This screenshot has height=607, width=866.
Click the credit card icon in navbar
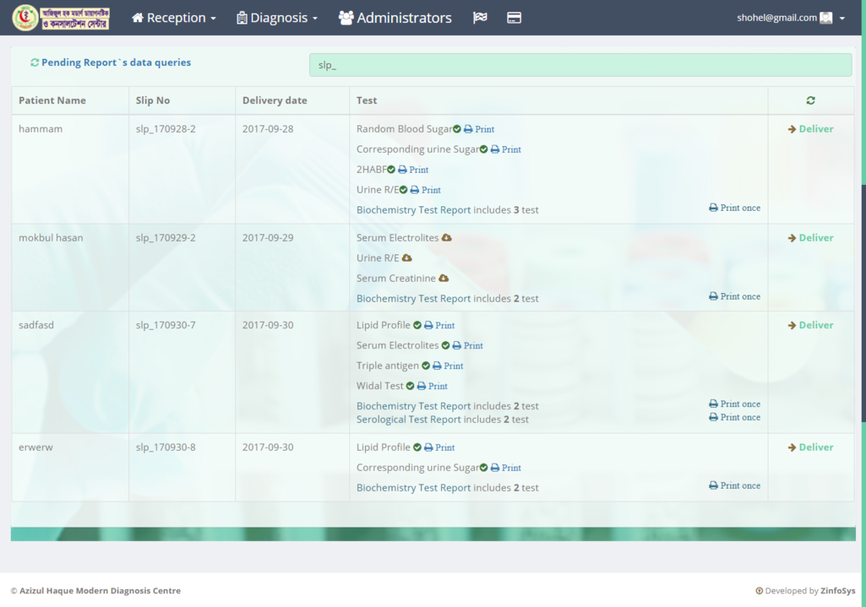(514, 18)
